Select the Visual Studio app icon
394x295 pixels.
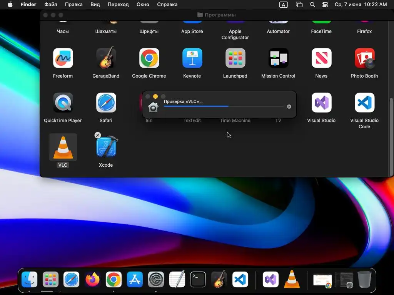click(x=321, y=103)
